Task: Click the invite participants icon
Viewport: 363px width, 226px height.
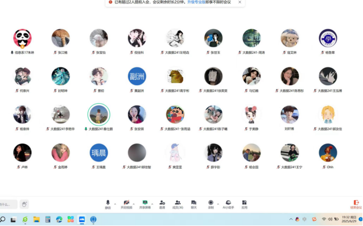Action: (x=162, y=203)
